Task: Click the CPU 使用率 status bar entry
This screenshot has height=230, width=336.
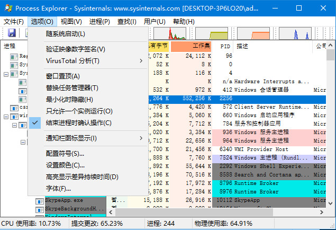Action: point(31,224)
